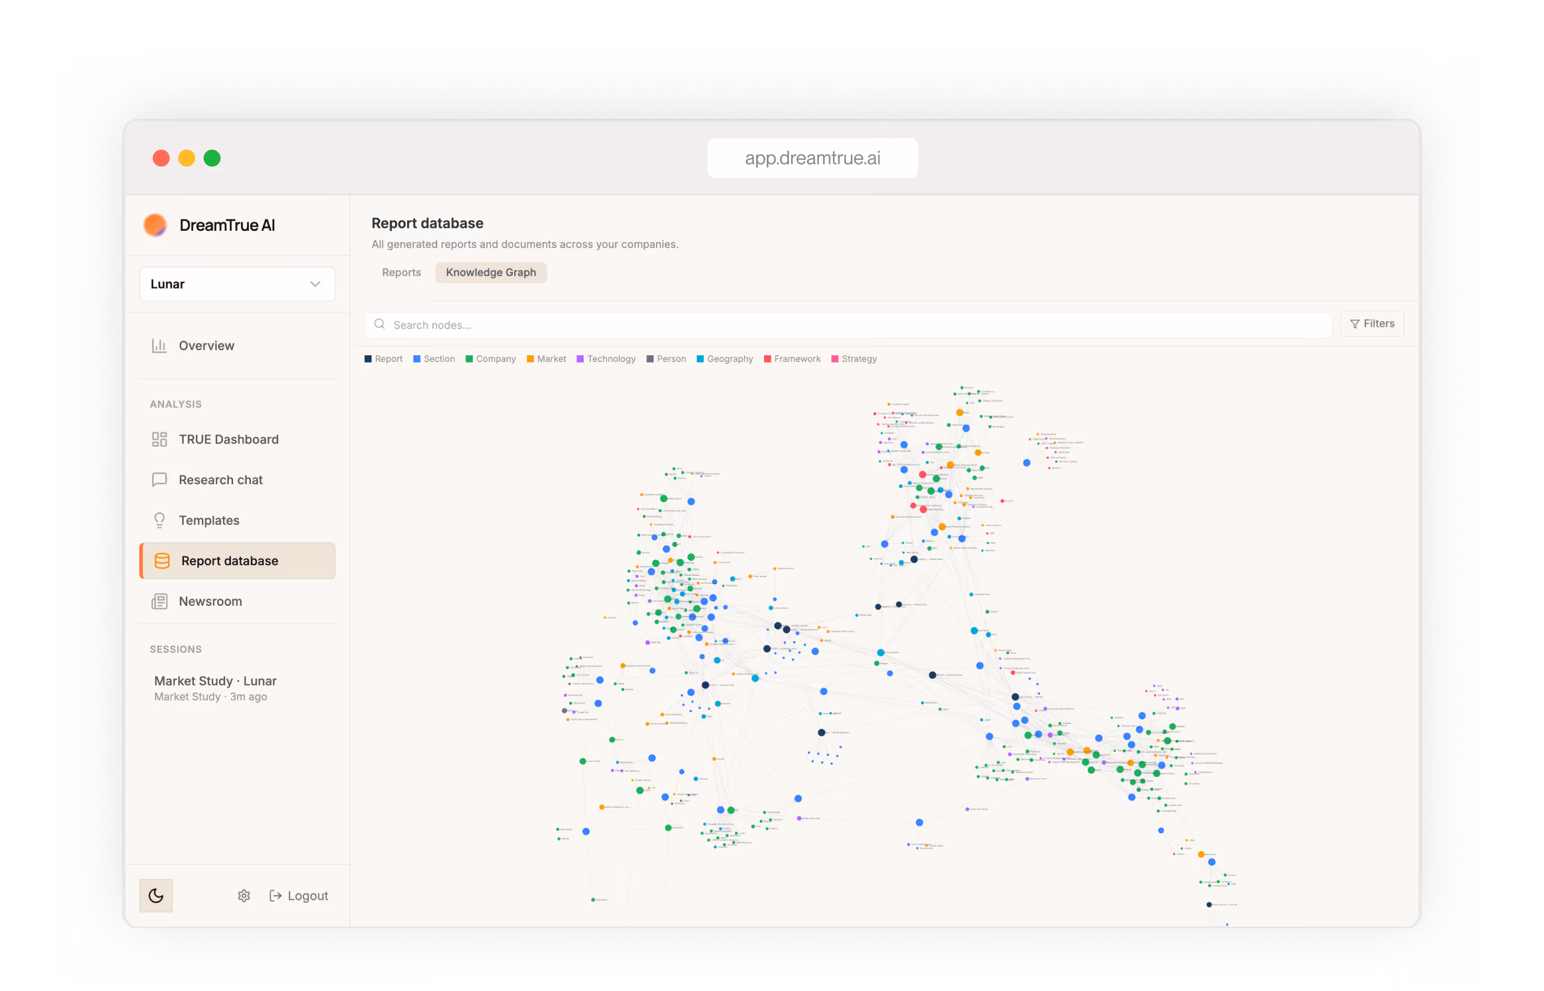Switch to the Reports tab
This screenshot has width=1544, height=991.
pyautogui.click(x=402, y=272)
